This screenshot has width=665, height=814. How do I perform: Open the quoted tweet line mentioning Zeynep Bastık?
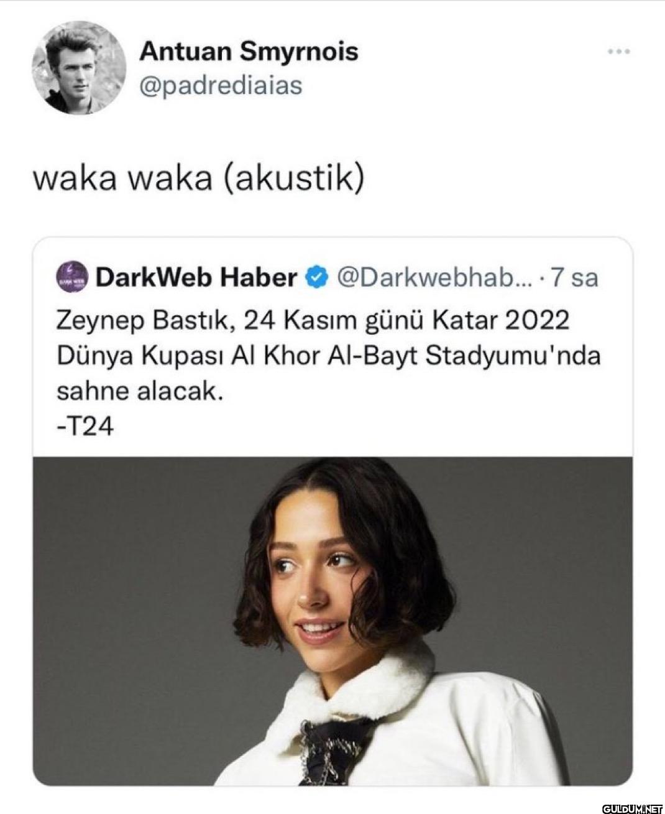(313, 321)
